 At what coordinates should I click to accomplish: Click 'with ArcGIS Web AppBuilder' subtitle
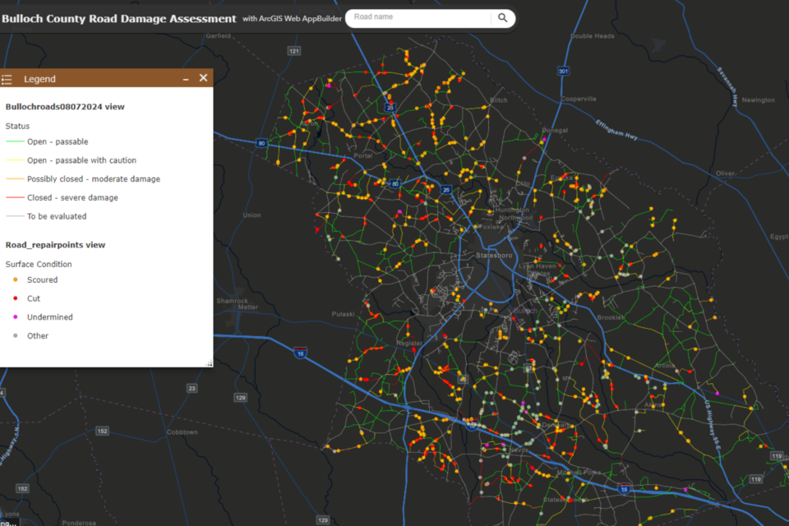[292, 19]
